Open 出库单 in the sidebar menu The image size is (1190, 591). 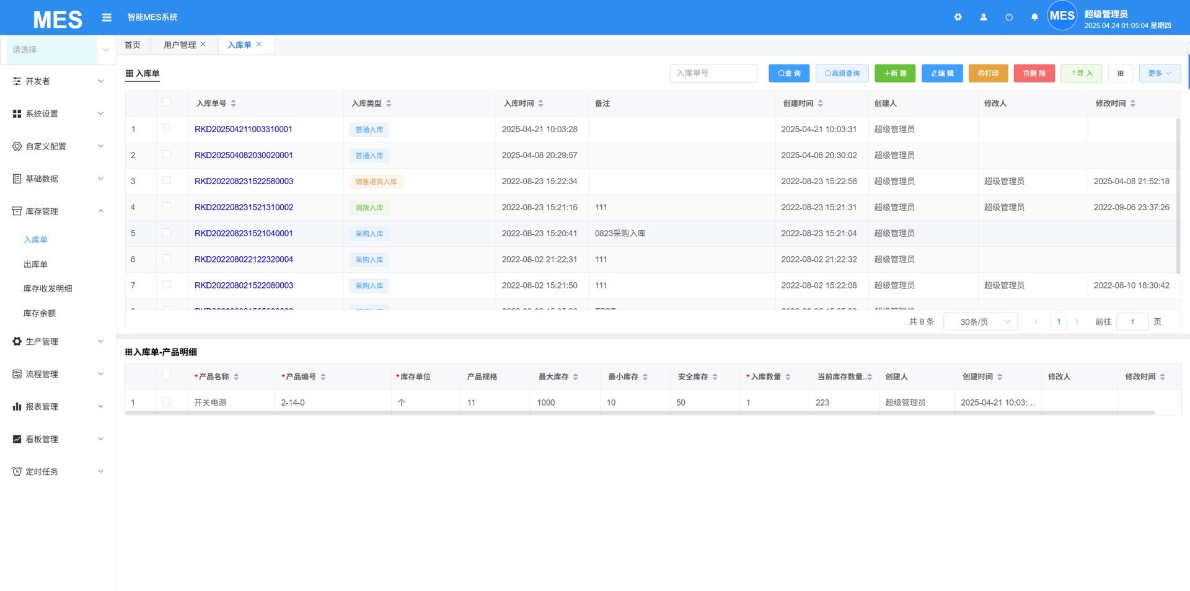pos(35,264)
